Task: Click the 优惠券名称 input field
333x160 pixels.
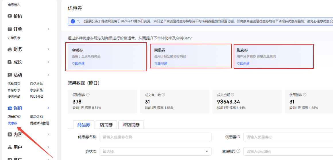Action: click(155, 137)
